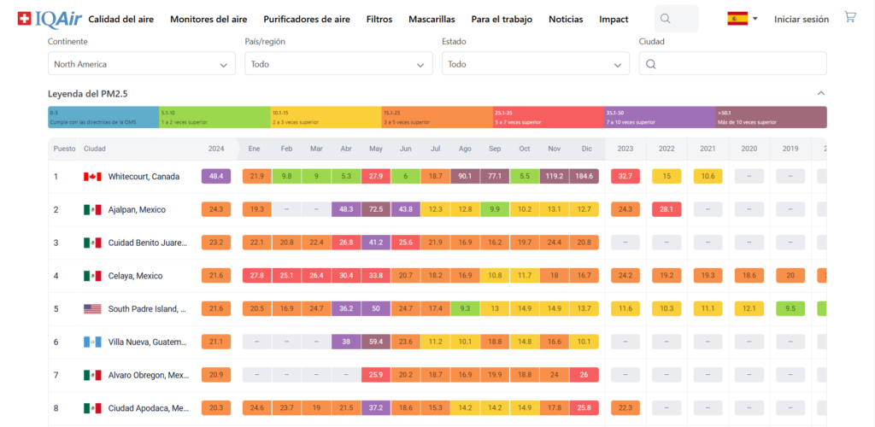Collapse the Leyenda del PM2.5 section
875x427 pixels.
(821, 93)
